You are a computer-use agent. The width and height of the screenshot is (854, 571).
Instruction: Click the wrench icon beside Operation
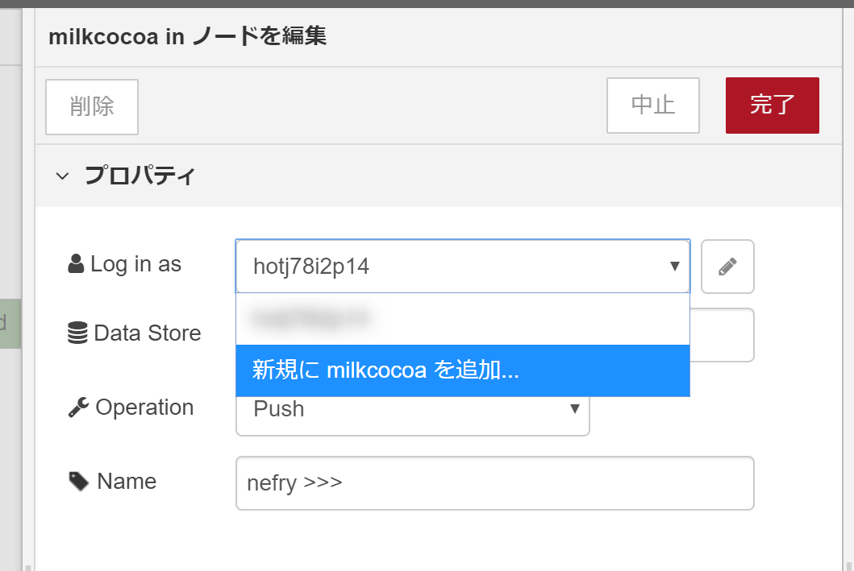[x=77, y=408]
